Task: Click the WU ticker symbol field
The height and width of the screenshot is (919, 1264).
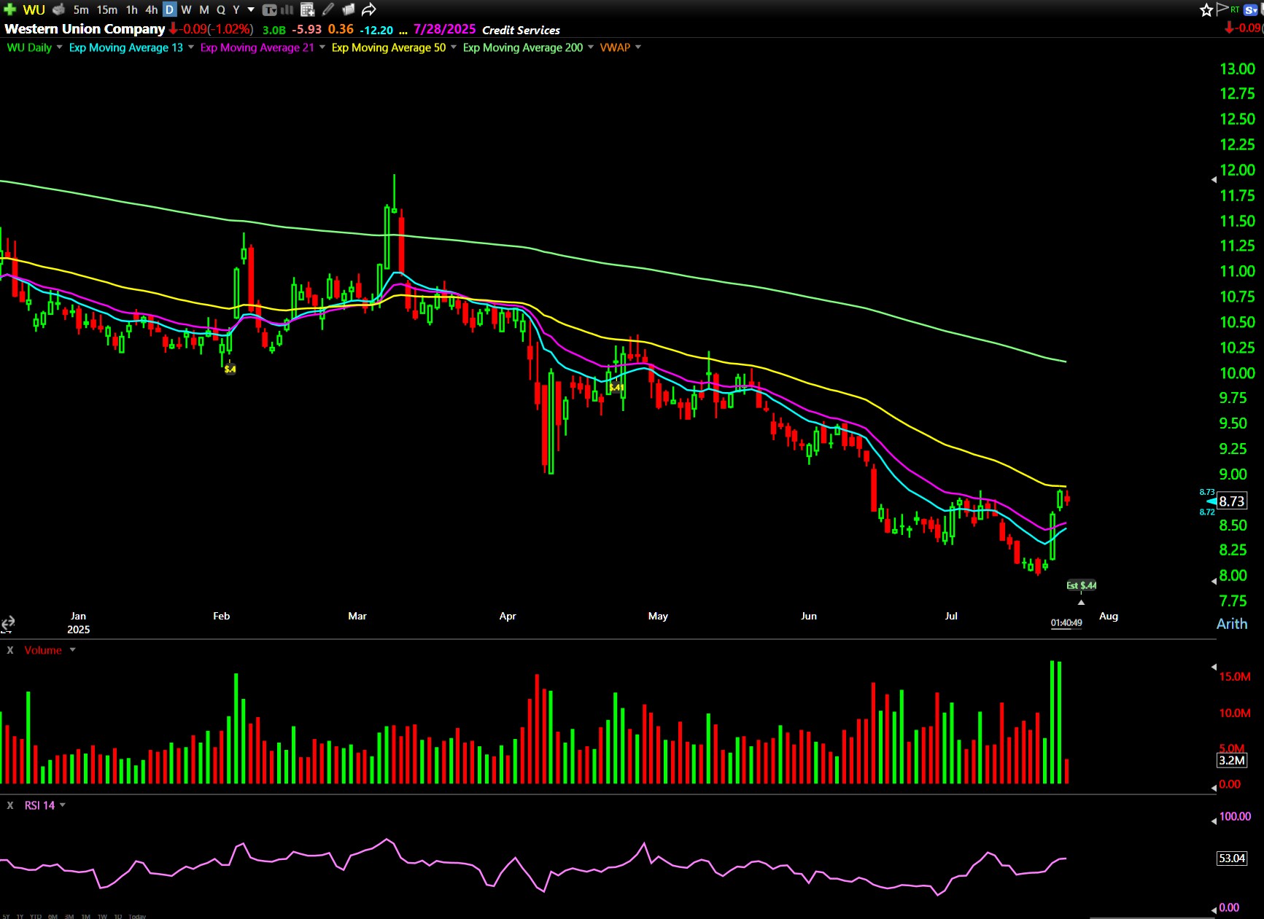Action: pyautogui.click(x=34, y=9)
